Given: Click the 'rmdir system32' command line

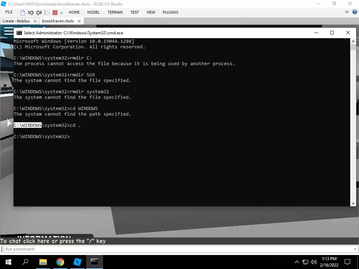Looking at the screenshot, I should [61, 92].
